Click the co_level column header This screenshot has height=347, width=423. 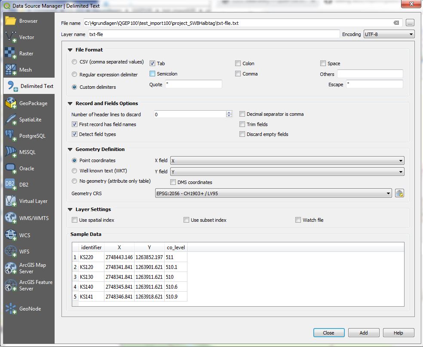click(x=176, y=247)
